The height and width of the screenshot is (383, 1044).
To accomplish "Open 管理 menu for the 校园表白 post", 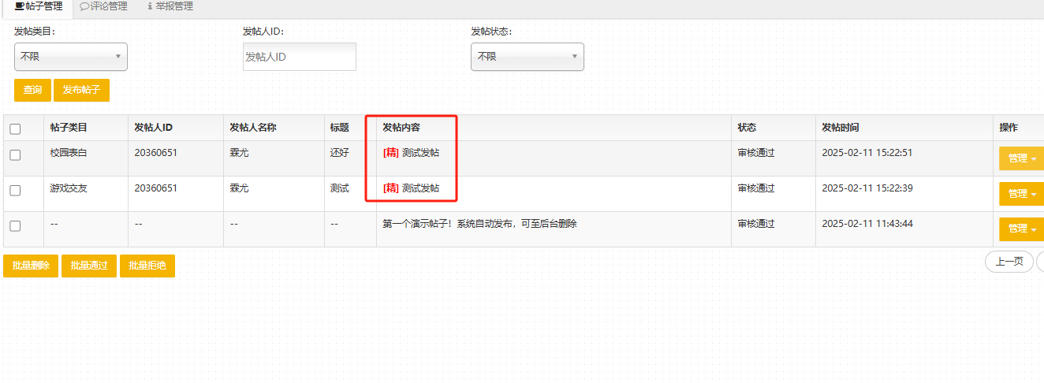I will coord(1022,158).
